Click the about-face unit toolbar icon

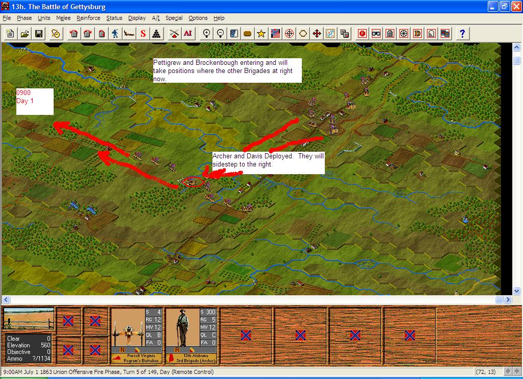[102, 33]
